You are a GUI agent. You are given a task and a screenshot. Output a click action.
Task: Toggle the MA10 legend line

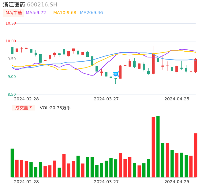click(65, 13)
